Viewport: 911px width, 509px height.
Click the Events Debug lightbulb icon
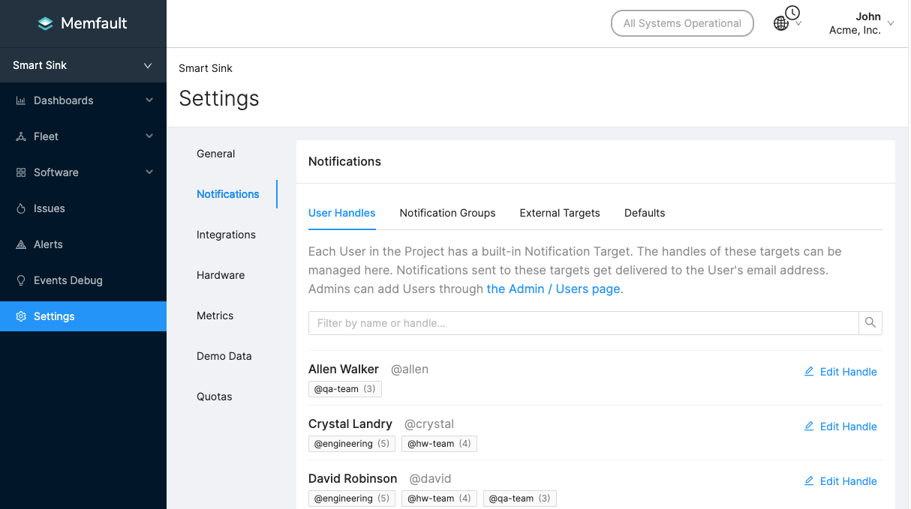21,280
